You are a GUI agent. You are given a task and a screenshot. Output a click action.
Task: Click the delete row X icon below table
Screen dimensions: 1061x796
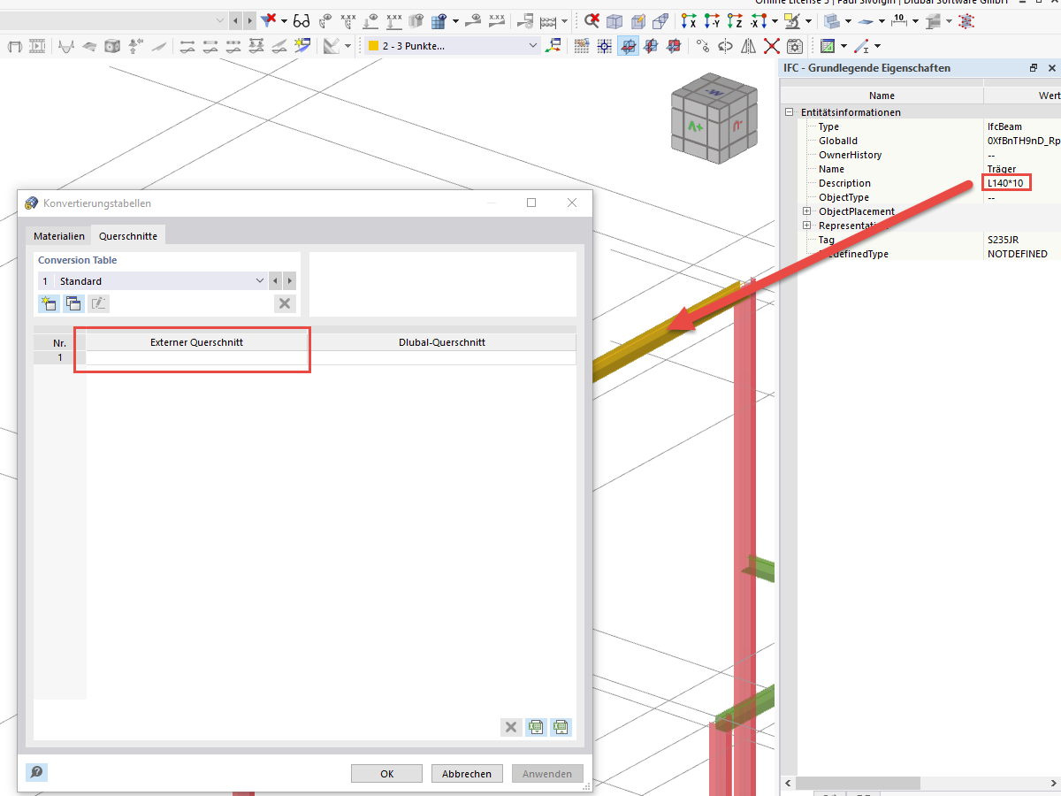510,727
